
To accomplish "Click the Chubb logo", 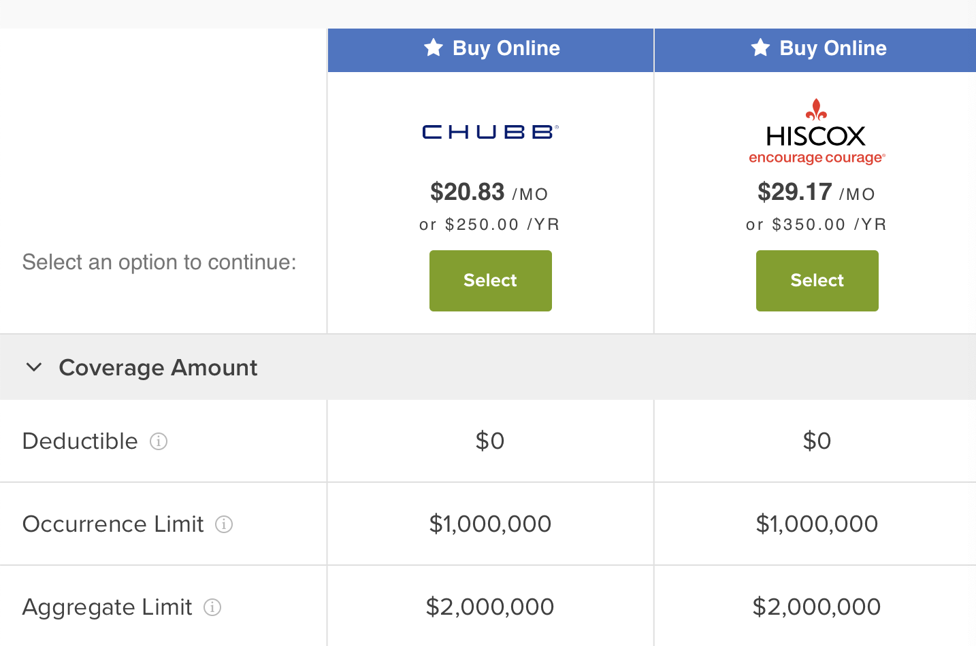I will 490,132.
